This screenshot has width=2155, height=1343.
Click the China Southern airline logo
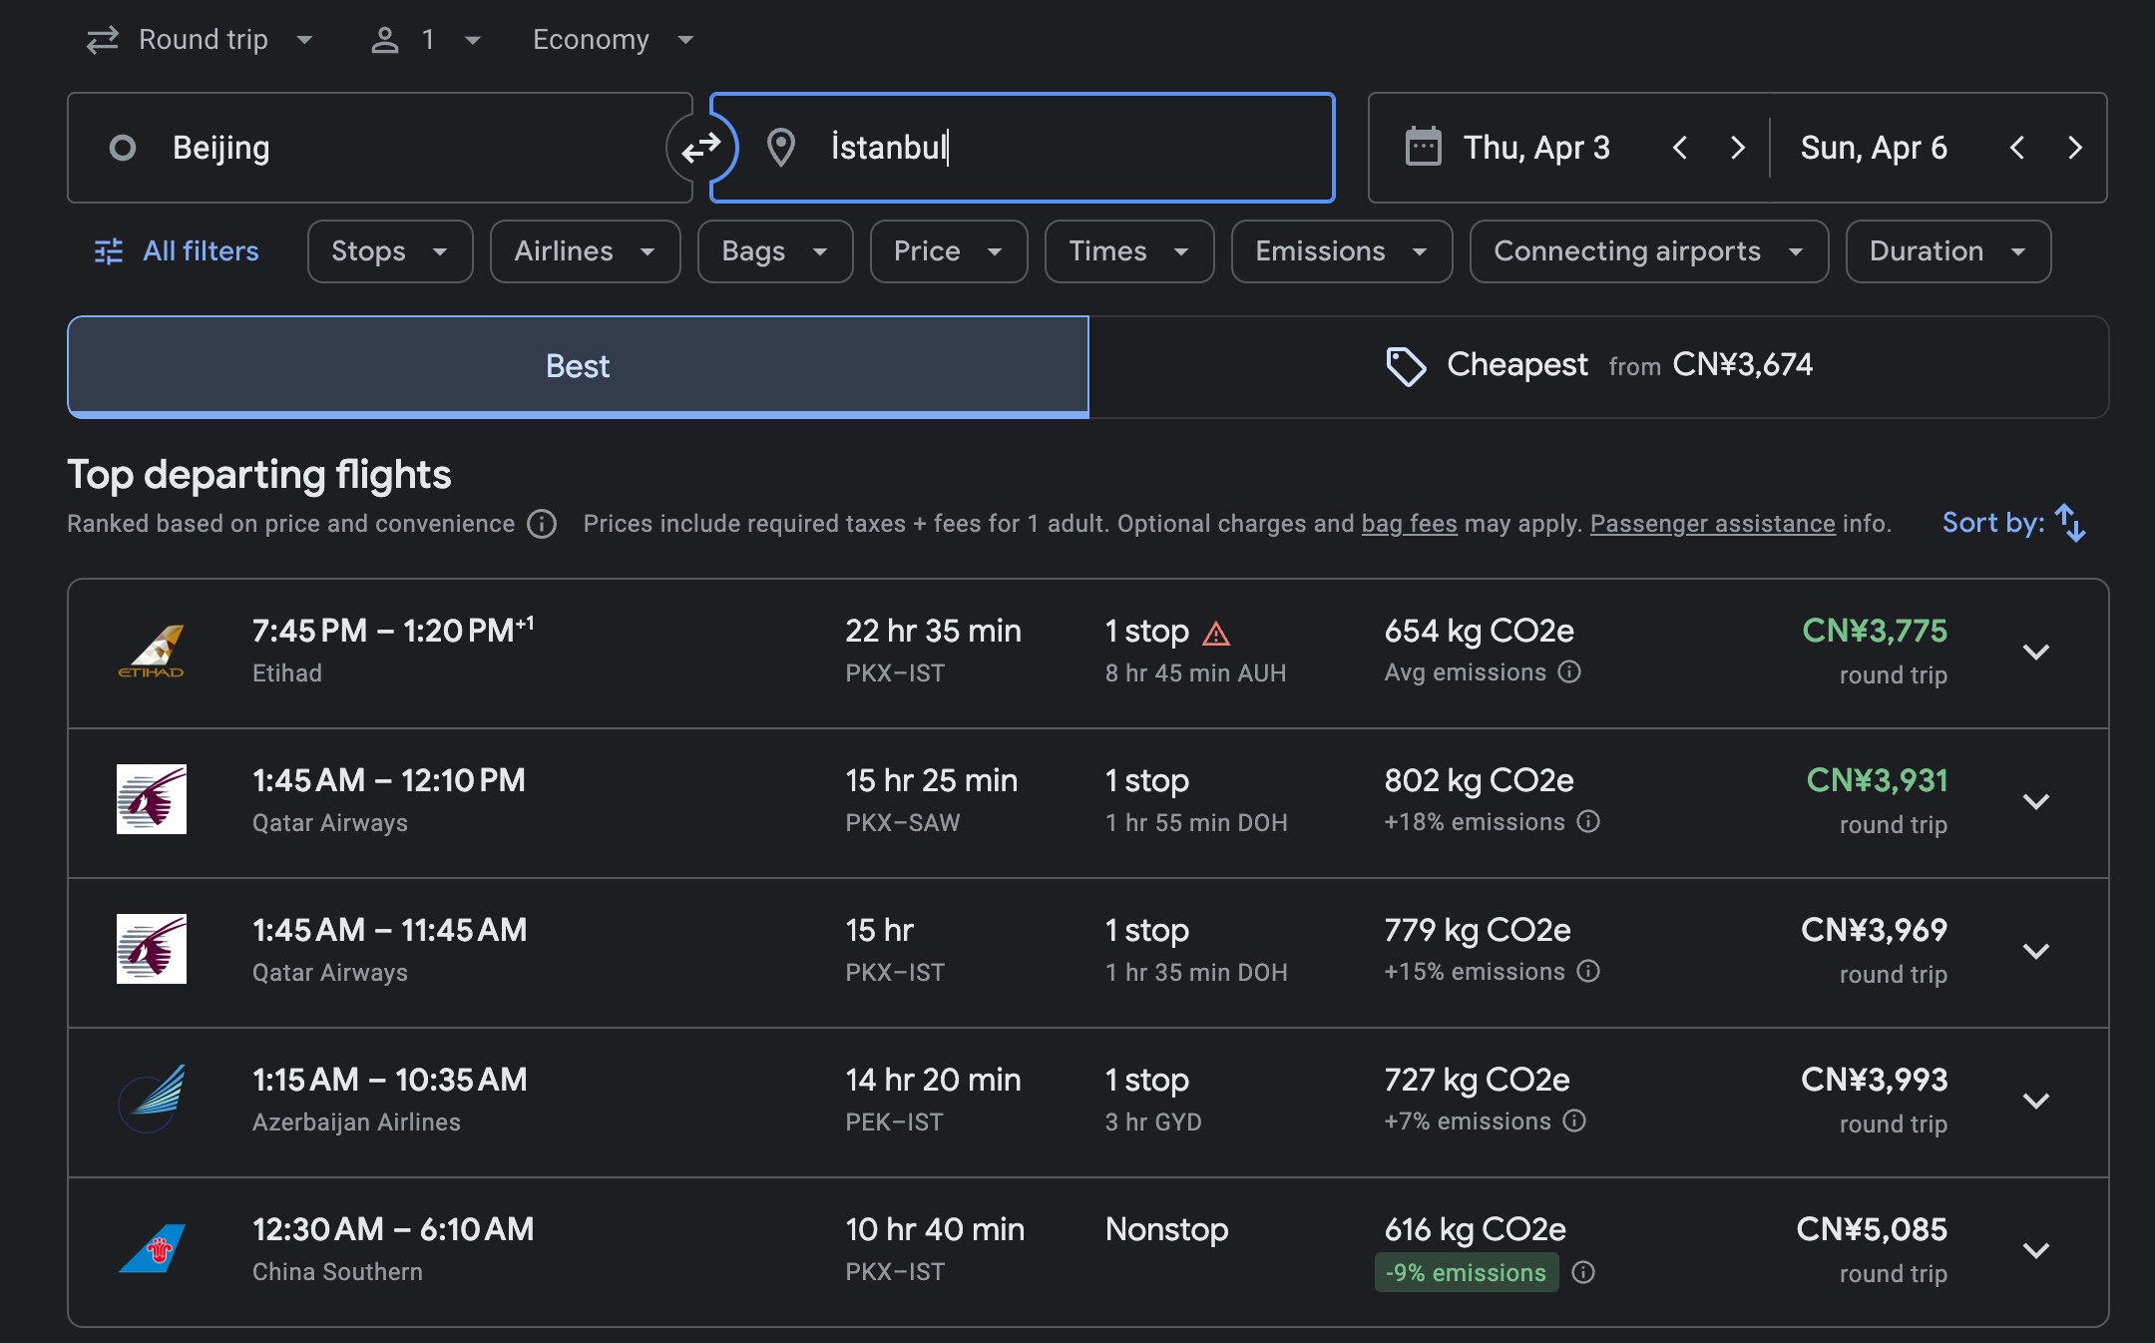coord(152,1248)
